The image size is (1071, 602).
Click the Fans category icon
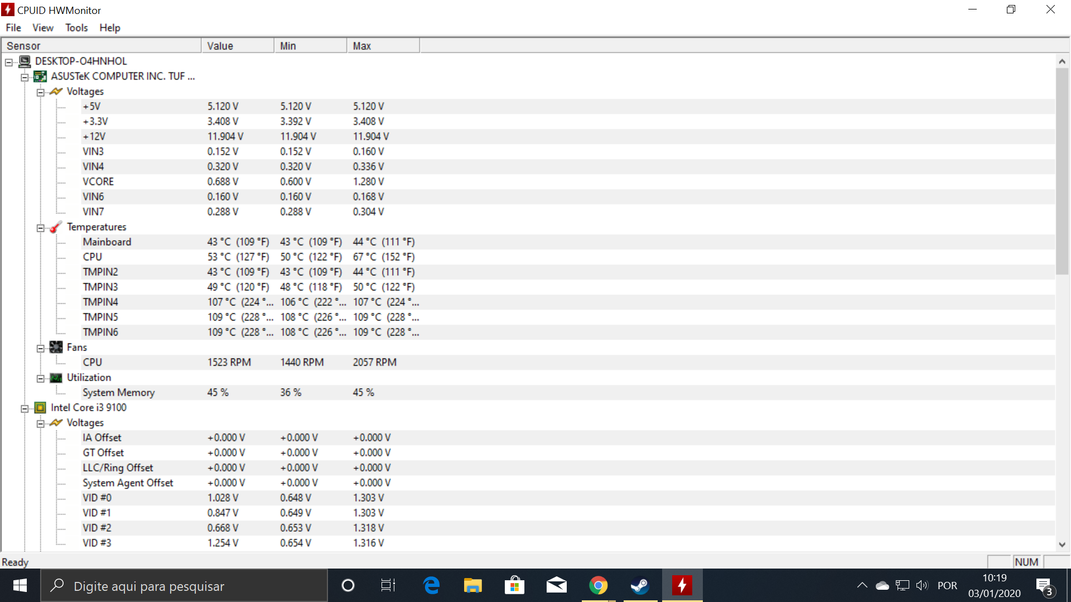coord(56,347)
